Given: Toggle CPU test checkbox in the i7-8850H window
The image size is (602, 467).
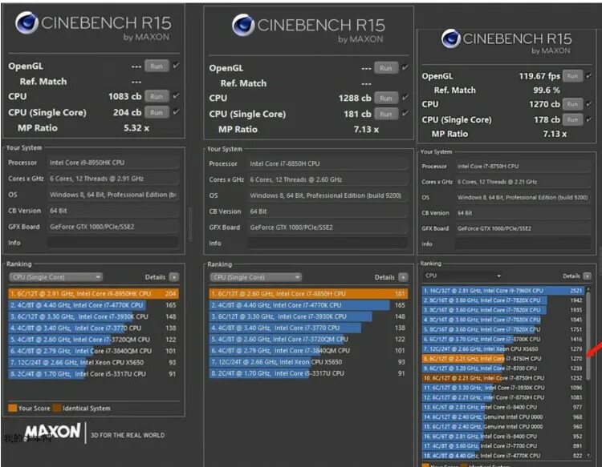Looking at the screenshot, I should pos(405,98).
